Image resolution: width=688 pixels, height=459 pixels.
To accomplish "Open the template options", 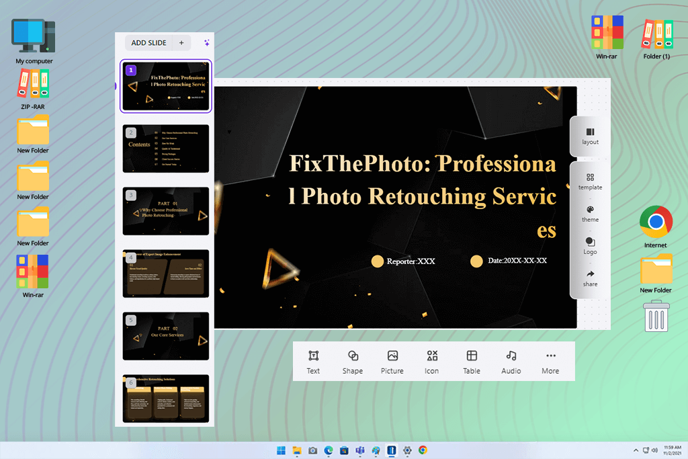I will click(x=590, y=181).
